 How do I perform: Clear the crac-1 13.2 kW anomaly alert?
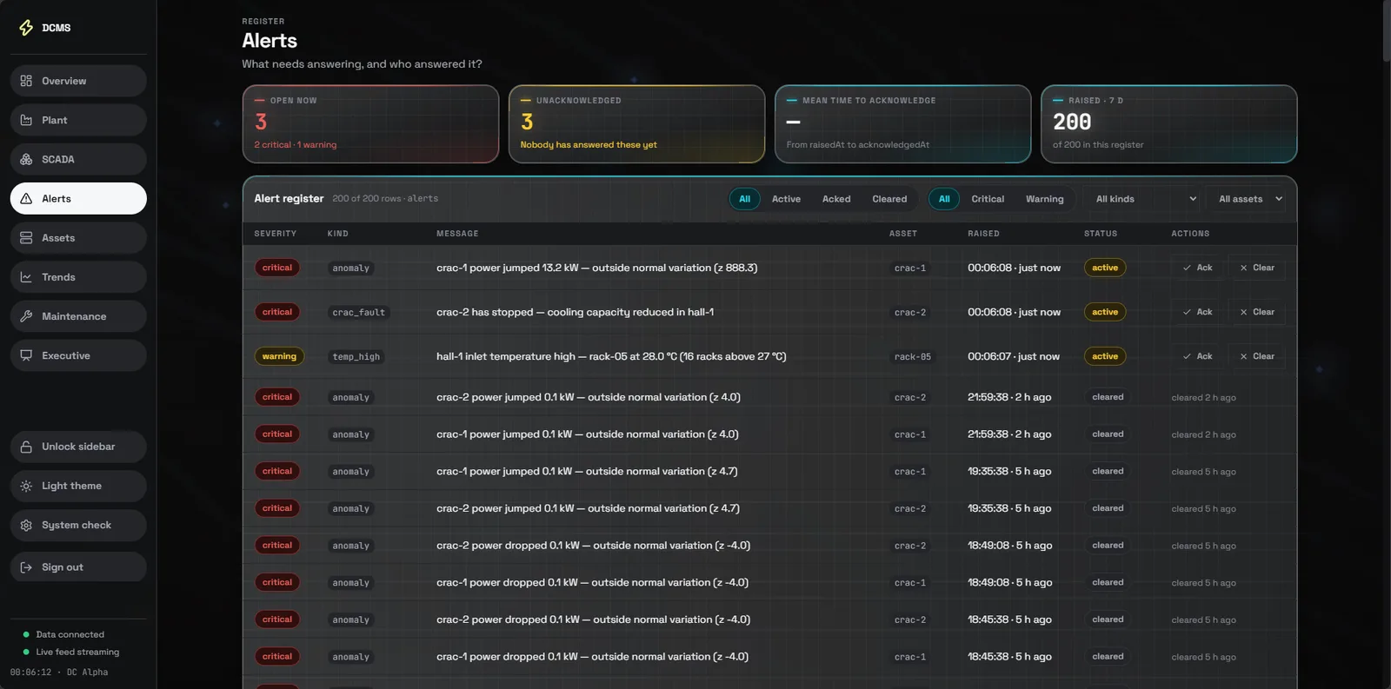pyautogui.click(x=1256, y=268)
